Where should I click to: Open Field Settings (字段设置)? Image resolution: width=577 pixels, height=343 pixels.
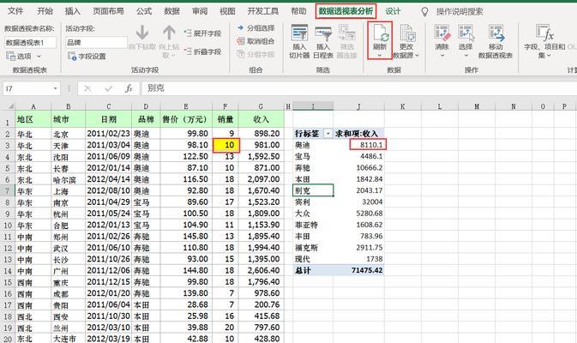[87, 57]
